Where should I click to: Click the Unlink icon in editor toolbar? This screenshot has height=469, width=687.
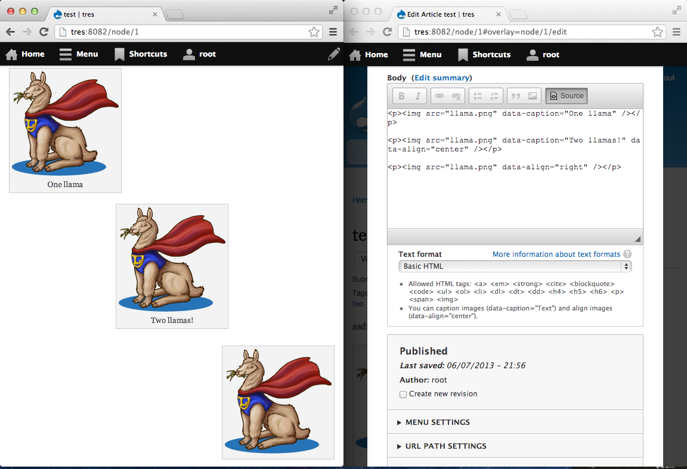[x=456, y=96]
